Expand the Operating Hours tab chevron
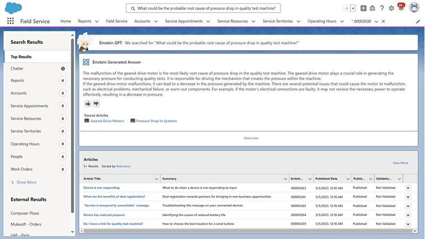Image resolution: width=425 pixels, height=239 pixels. coord(342,21)
